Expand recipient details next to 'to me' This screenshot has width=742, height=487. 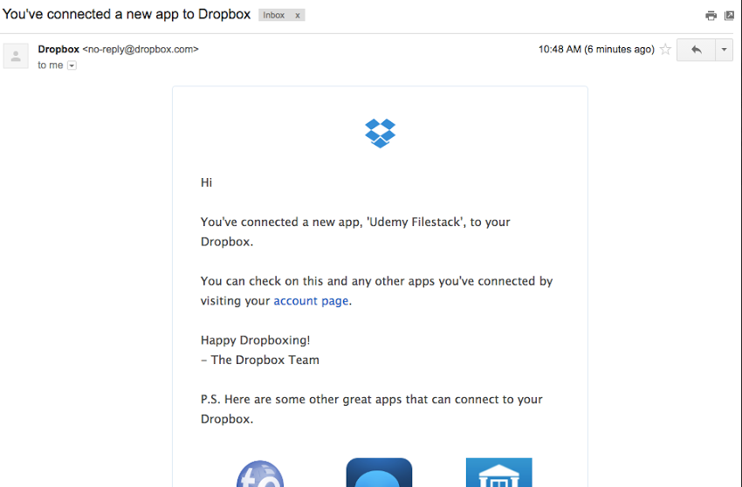tap(72, 65)
